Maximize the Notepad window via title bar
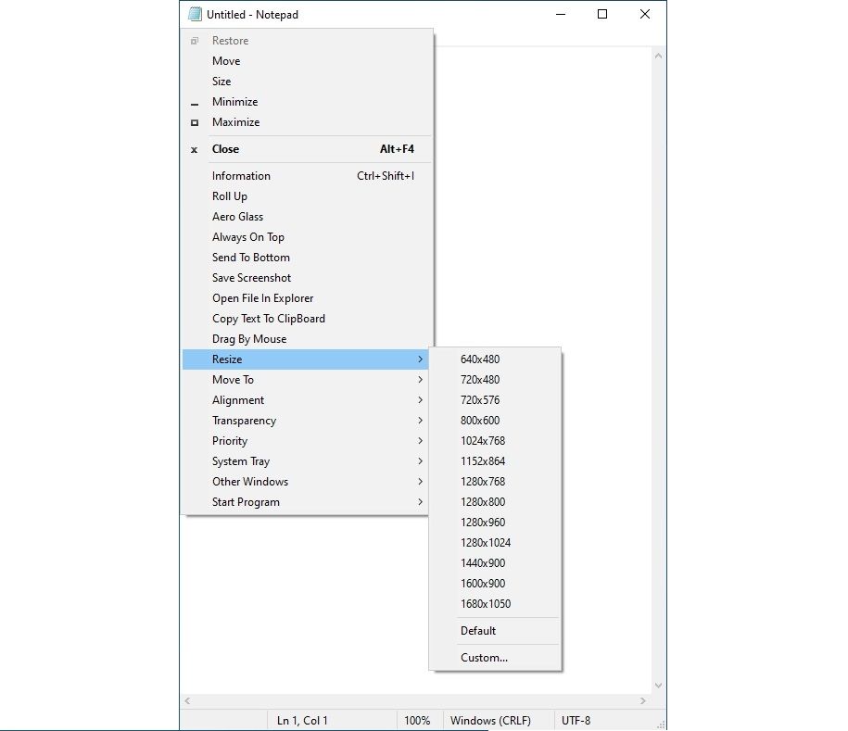This screenshot has height=731, width=848. (602, 14)
